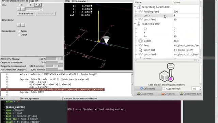Enable the Туман mist coolant checkbox
The image size is (218, 123).
19,31
